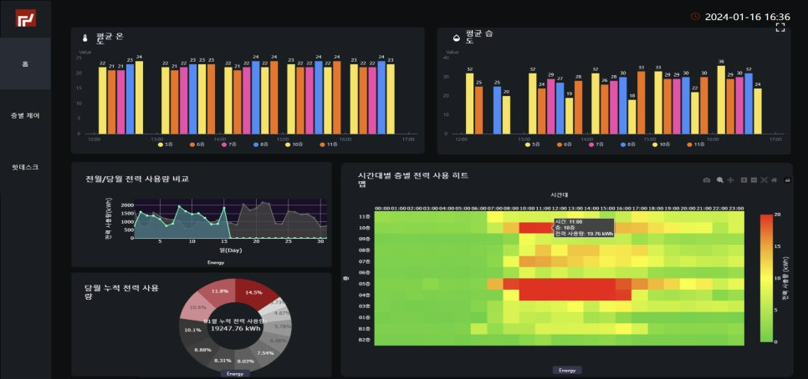Download heatmap as image with camera icon
The image size is (808, 379).
point(707,180)
